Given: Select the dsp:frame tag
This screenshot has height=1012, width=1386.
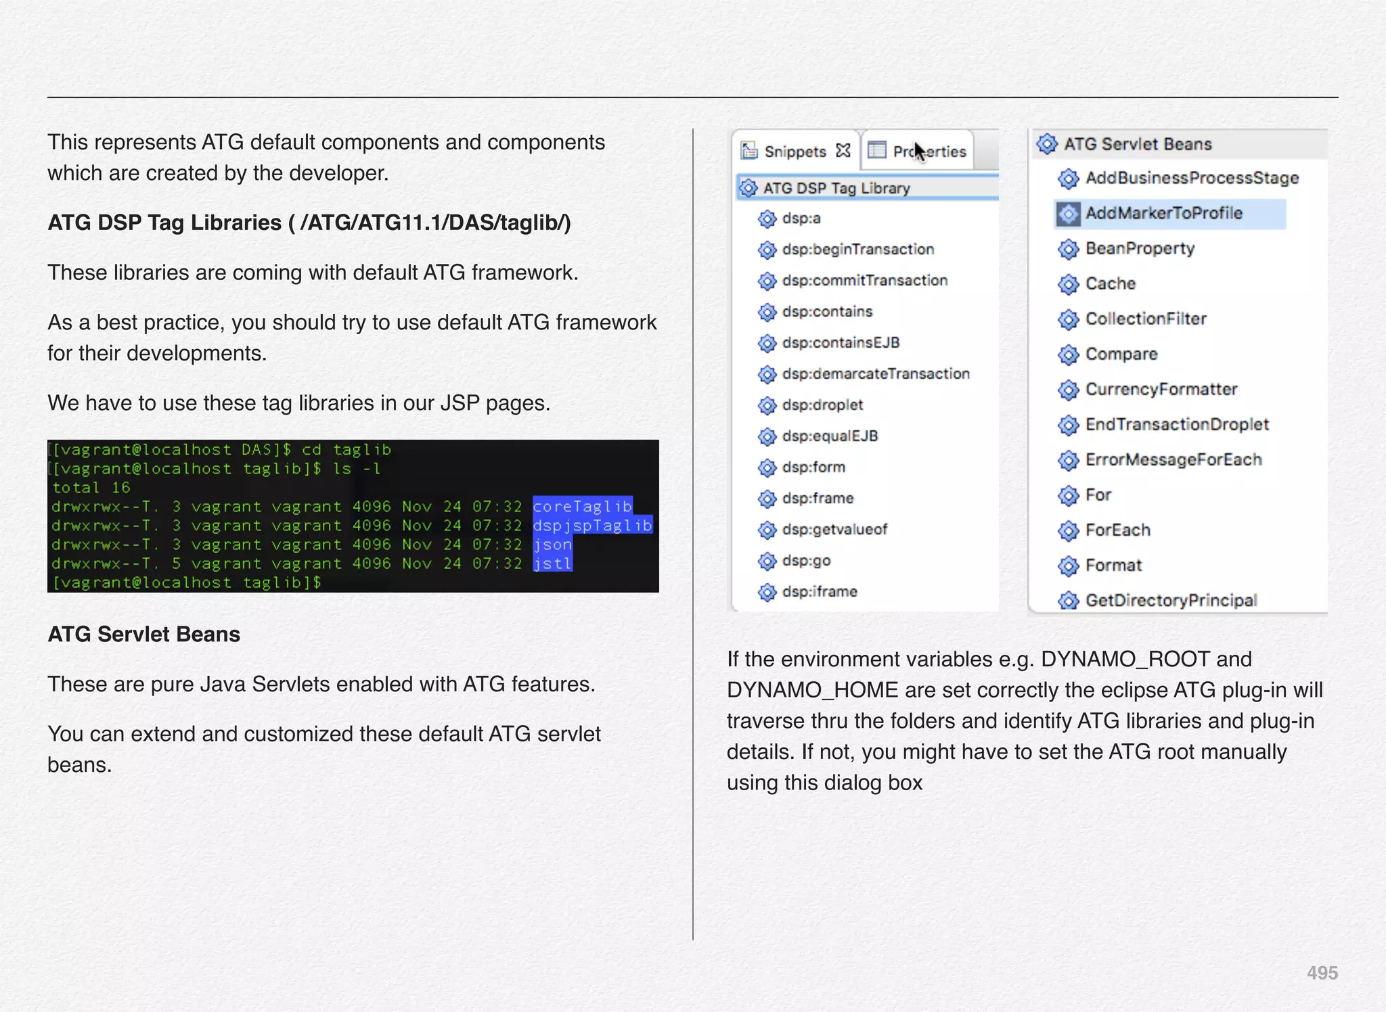Looking at the screenshot, I should [x=818, y=499].
